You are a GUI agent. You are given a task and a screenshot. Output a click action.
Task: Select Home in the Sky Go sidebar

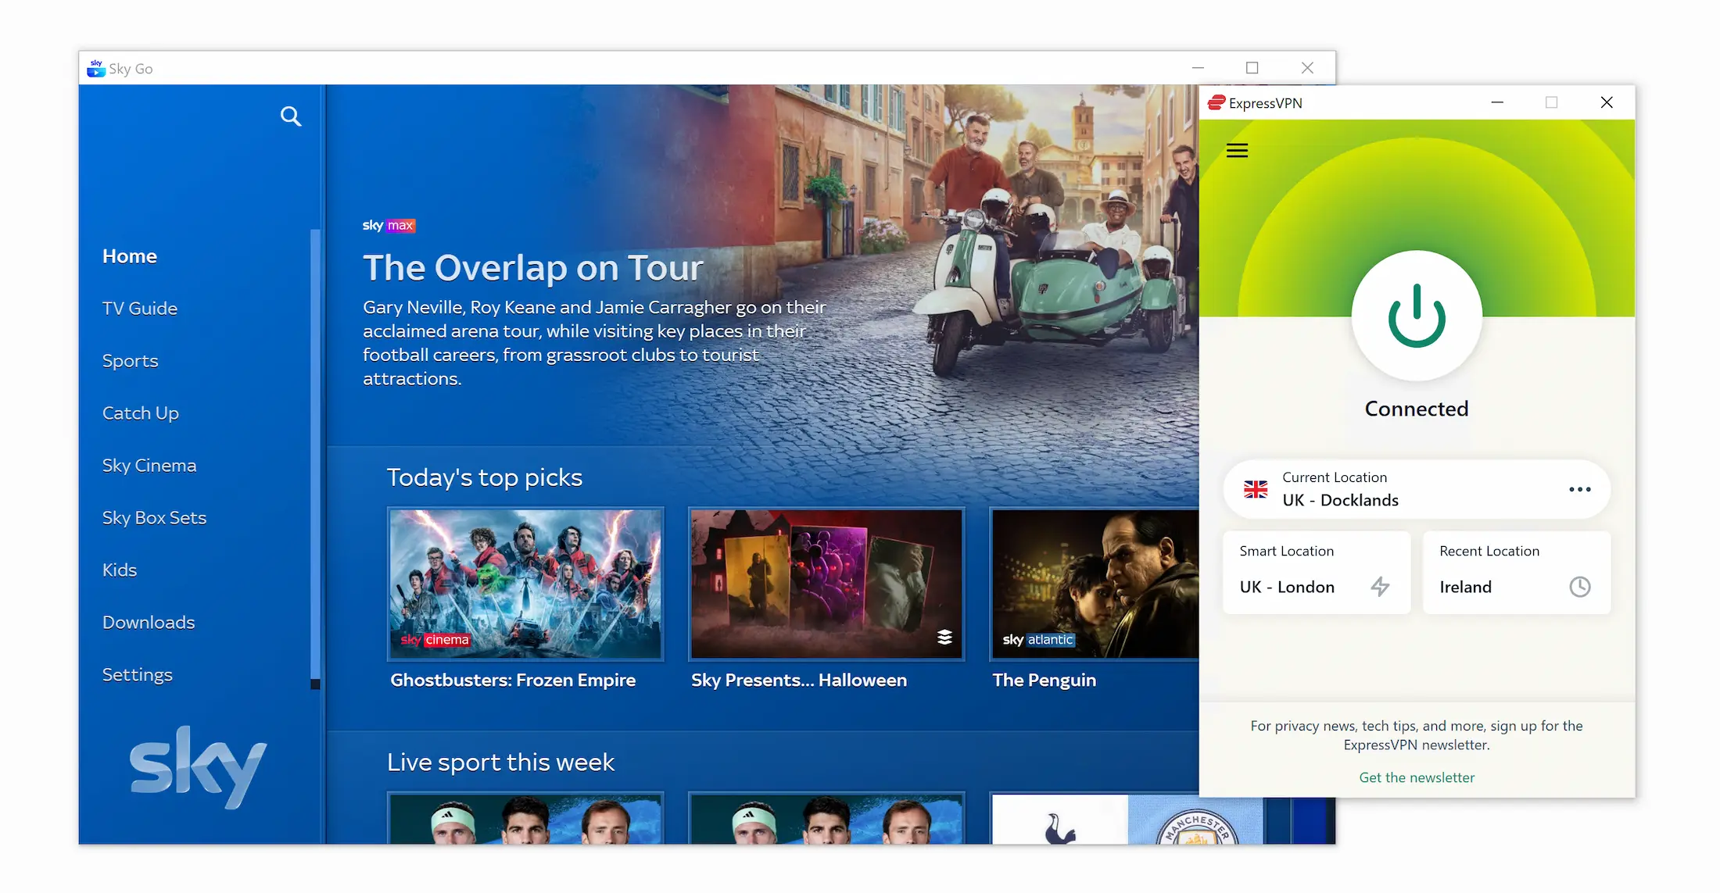(129, 255)
